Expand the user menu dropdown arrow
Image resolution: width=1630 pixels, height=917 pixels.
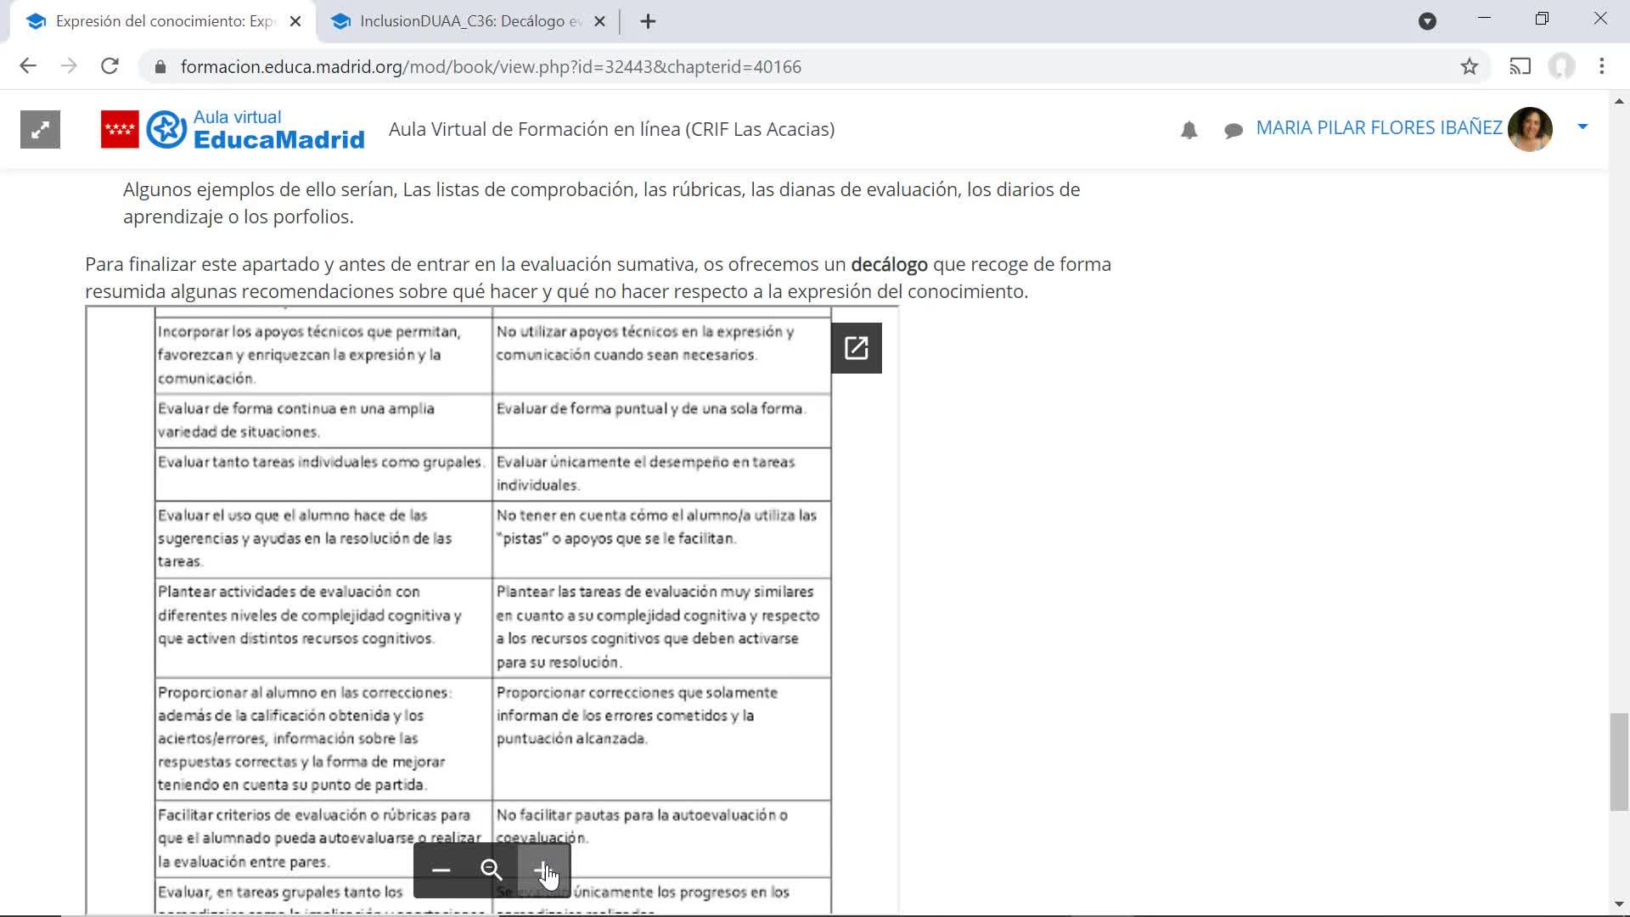tap(1582, 127)
